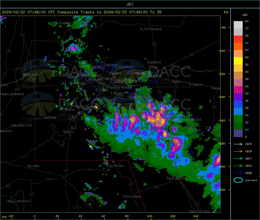The width and height of the screenshot is (260, 220).
Task: Click the 'current' legend label
Action: [251, 180]
